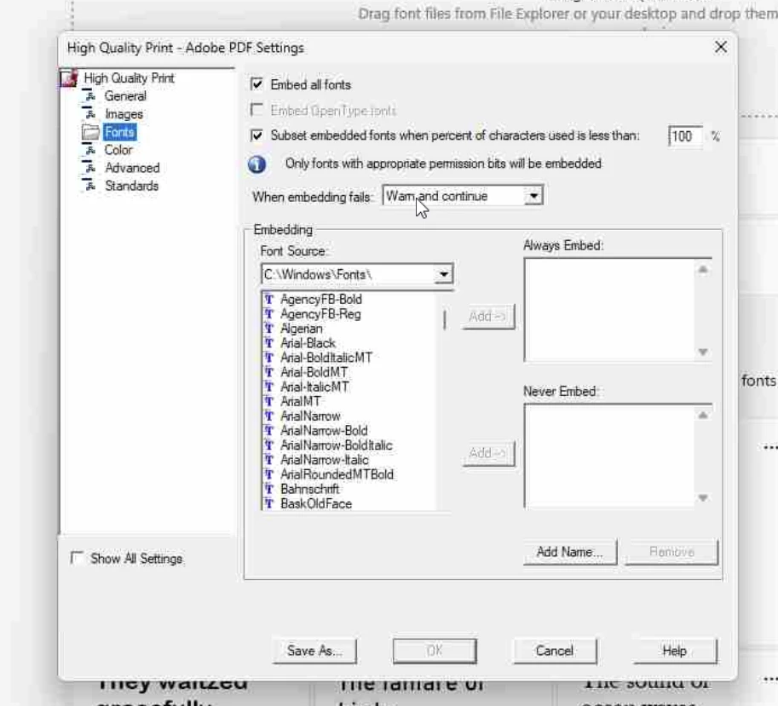Close the Adobe PDF Settings dialog

(x=721, y=47)
